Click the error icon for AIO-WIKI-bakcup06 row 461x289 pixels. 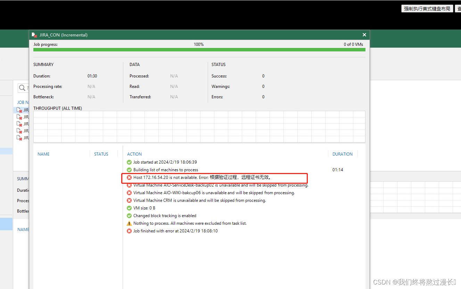click(x=129, y=193)
